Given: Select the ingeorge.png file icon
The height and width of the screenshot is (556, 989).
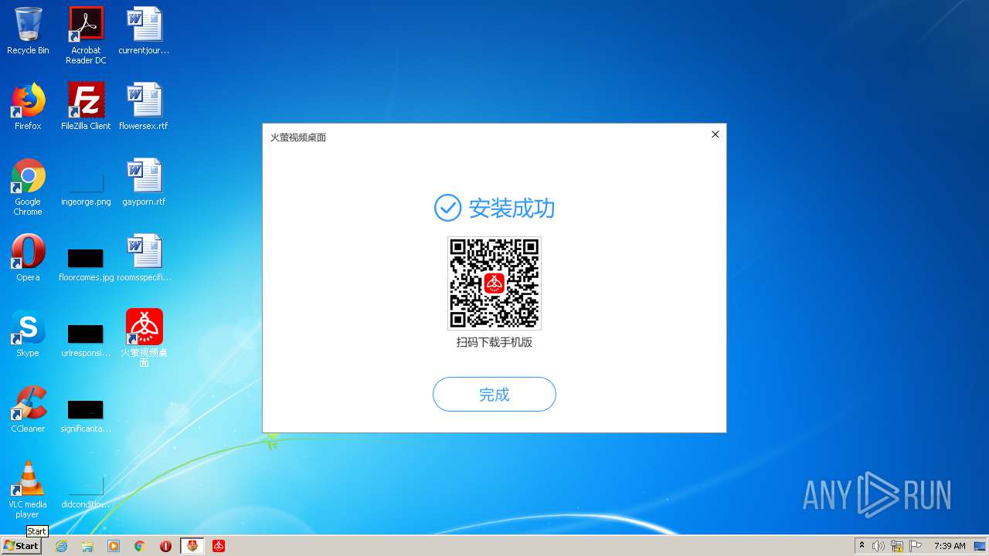Looking at the screenshot, I should click(x=86, y=190).
